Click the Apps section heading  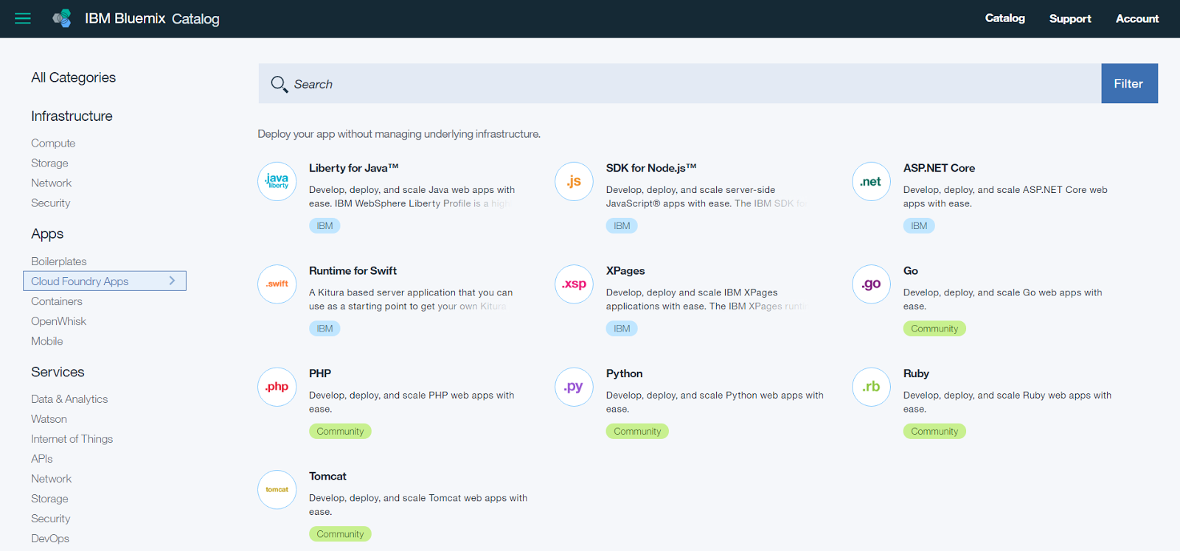coord(47,234)
